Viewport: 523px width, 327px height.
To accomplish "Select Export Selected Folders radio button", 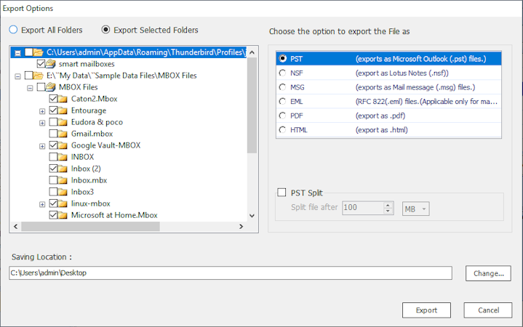I will tap(105, 30).
